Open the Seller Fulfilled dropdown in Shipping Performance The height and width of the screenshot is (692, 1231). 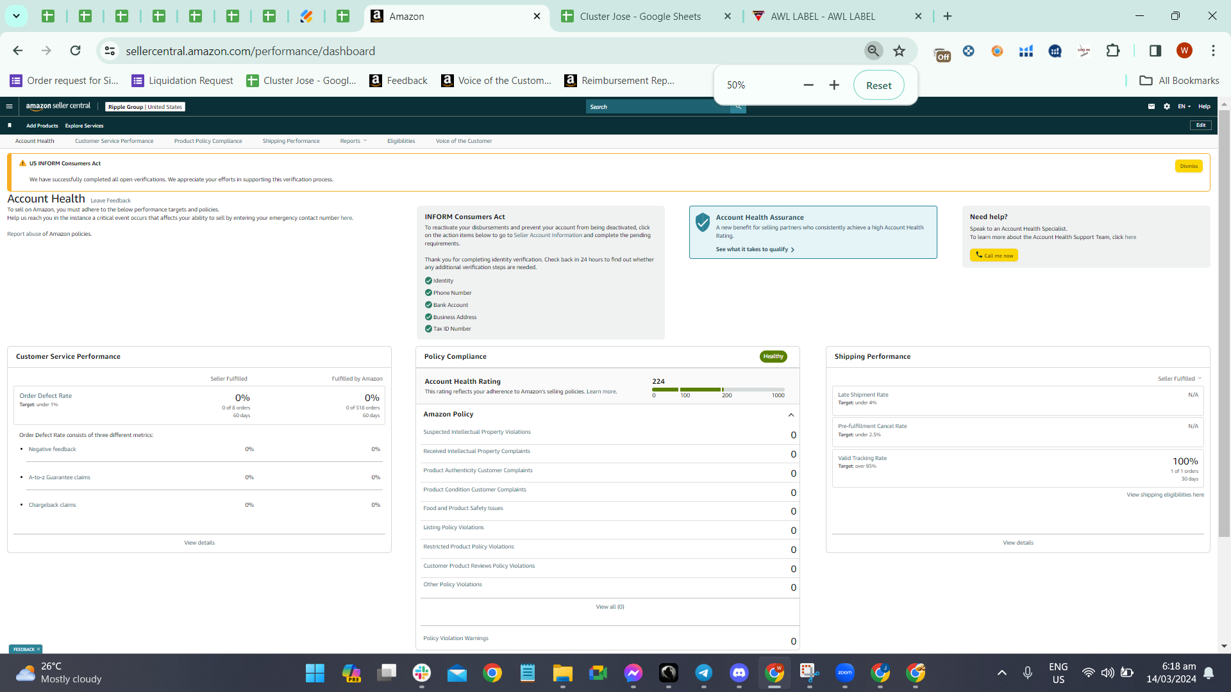tap(1180, 379)
